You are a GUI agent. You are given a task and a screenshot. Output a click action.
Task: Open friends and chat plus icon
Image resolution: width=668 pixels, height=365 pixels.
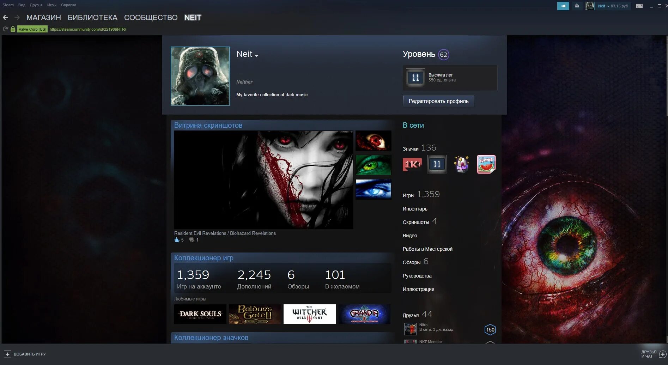click(662, 354)
